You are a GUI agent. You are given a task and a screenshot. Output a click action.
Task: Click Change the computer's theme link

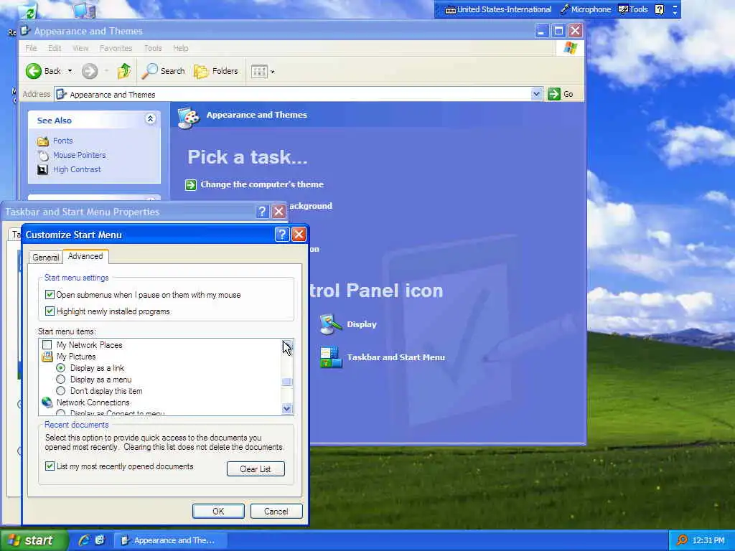(x=262, y=184)
